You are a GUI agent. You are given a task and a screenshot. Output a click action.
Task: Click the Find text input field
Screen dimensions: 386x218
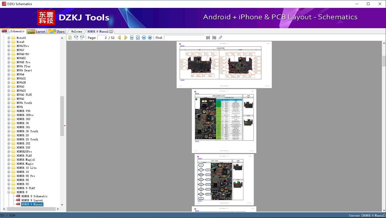(184, 38)
